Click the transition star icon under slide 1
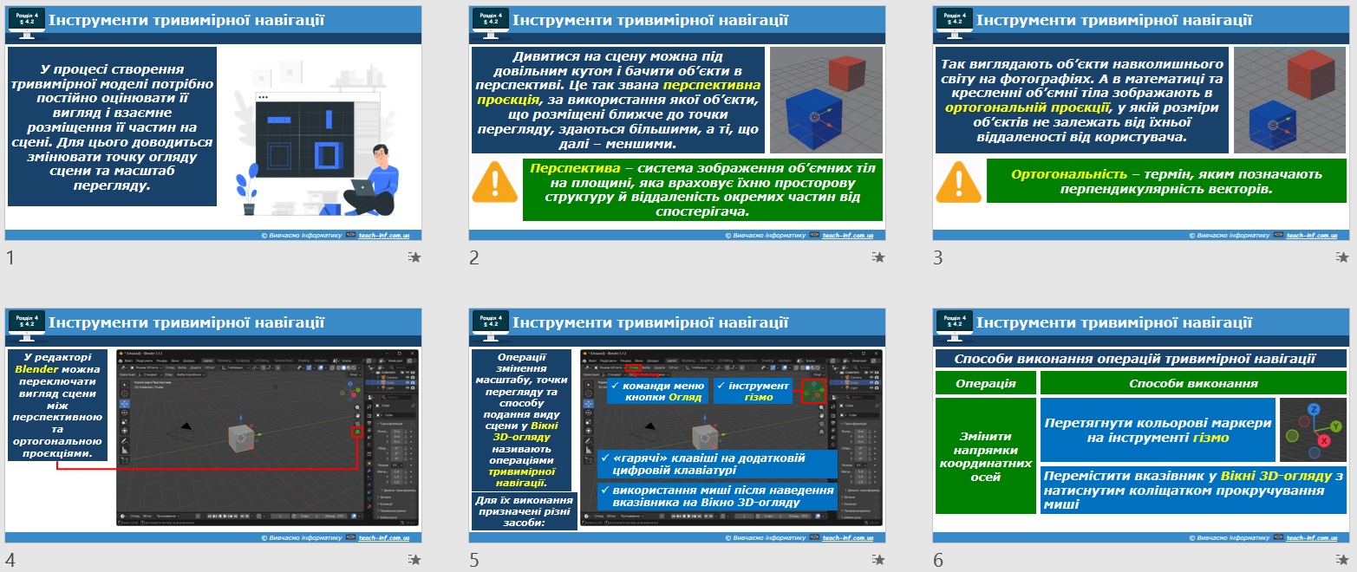1357x572 pixels. point(415,257)
